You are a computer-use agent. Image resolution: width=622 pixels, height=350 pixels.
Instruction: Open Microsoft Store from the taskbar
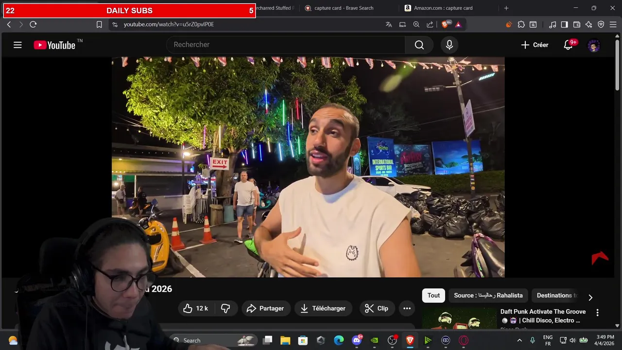303,340
